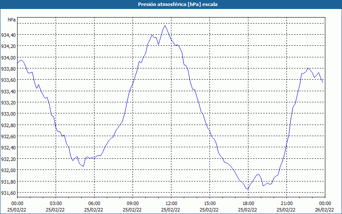Click the 932,20 pressure value
Image resolution: width=342 pixels, height=214 pixels.
click(x=8, y=159)
